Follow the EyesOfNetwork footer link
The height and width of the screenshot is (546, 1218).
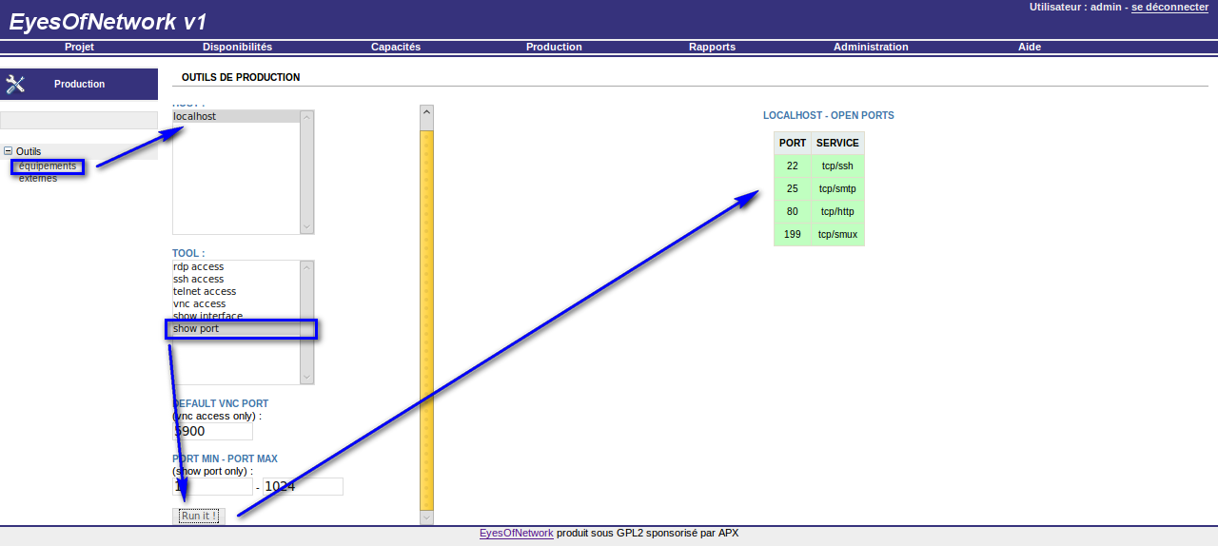[516, 533]
